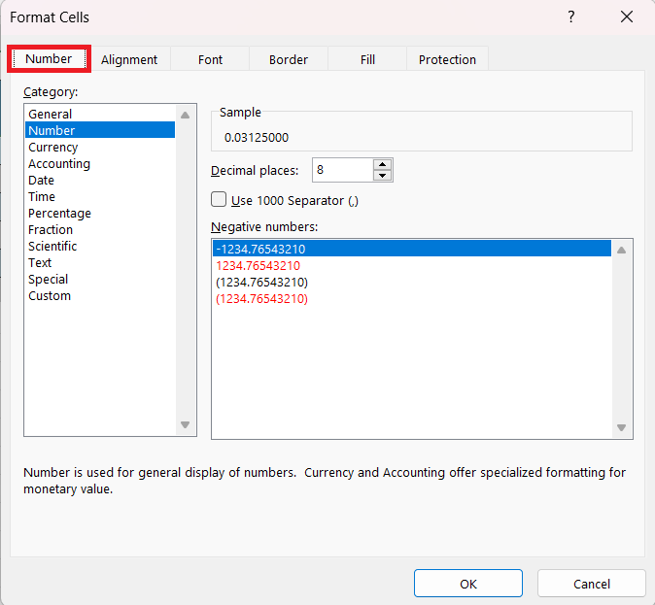Open the Fill tab
This screenshot has width=655, height=605.
(x=367, y=59)
